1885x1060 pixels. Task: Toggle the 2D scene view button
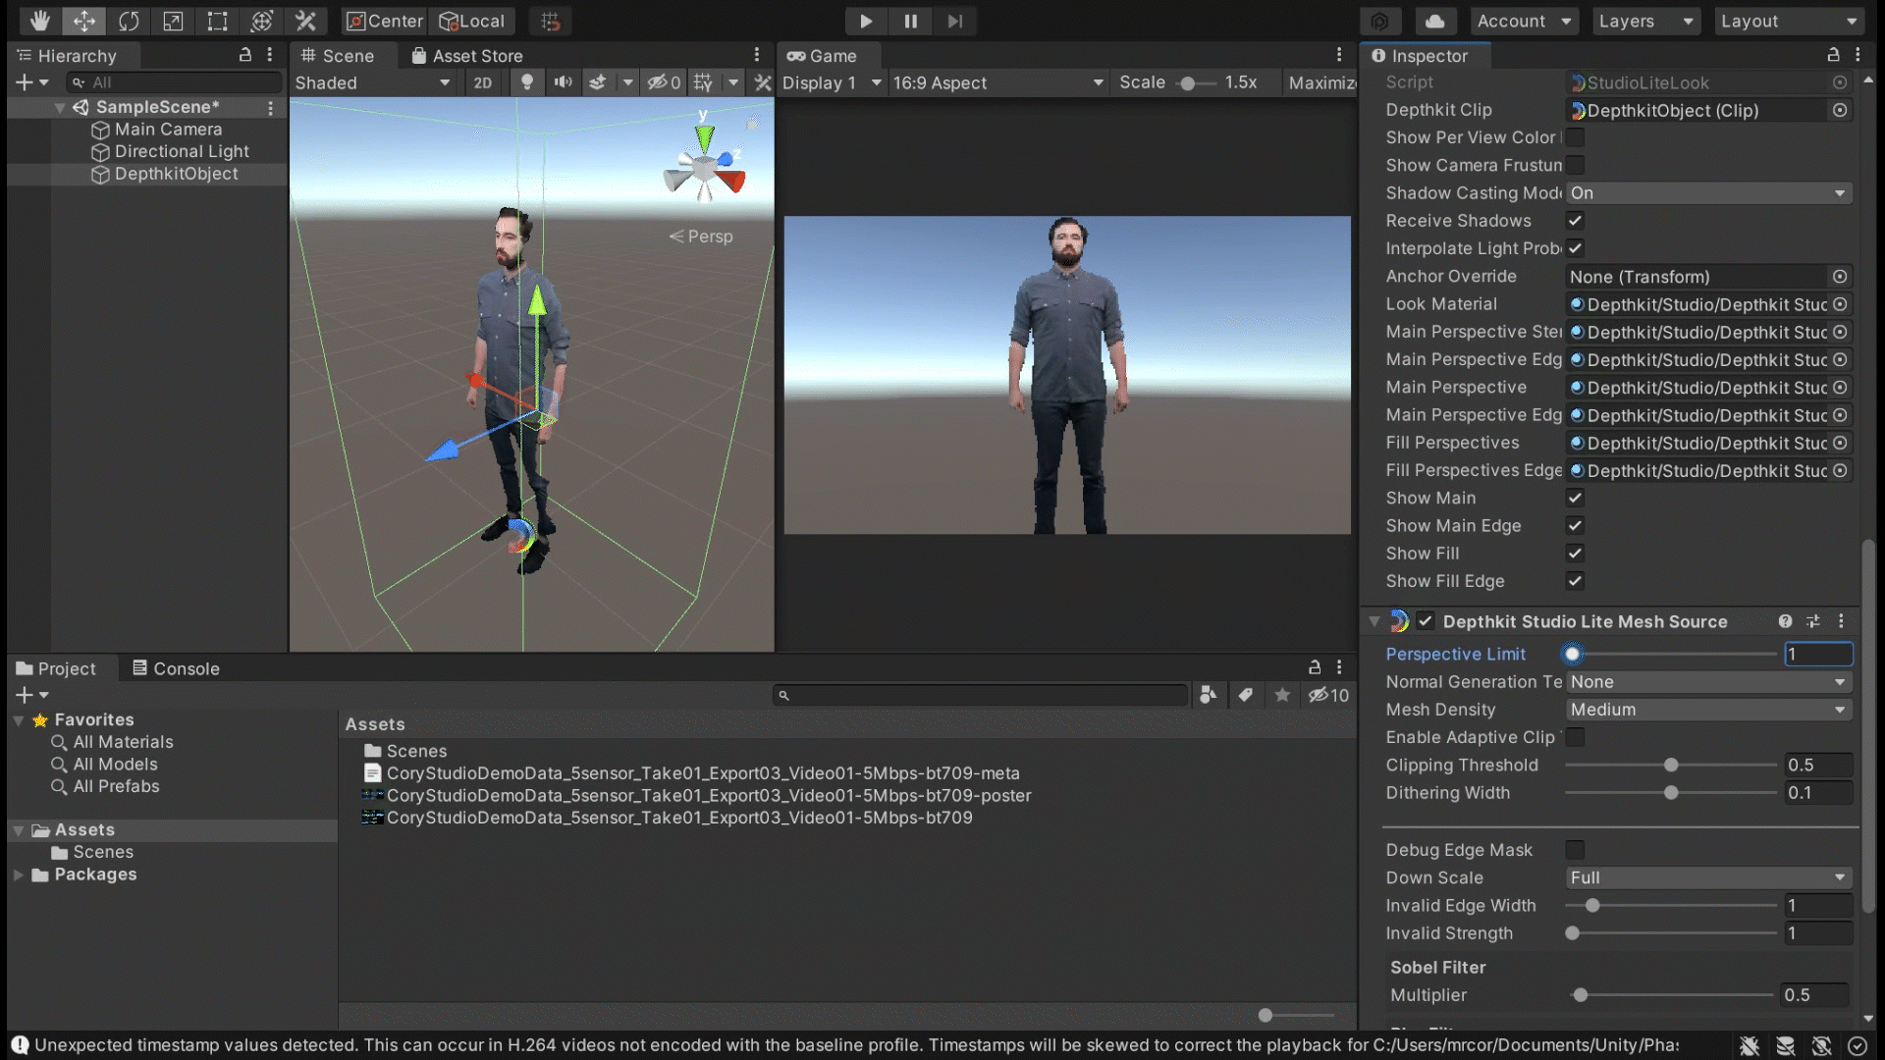[482, 82]
